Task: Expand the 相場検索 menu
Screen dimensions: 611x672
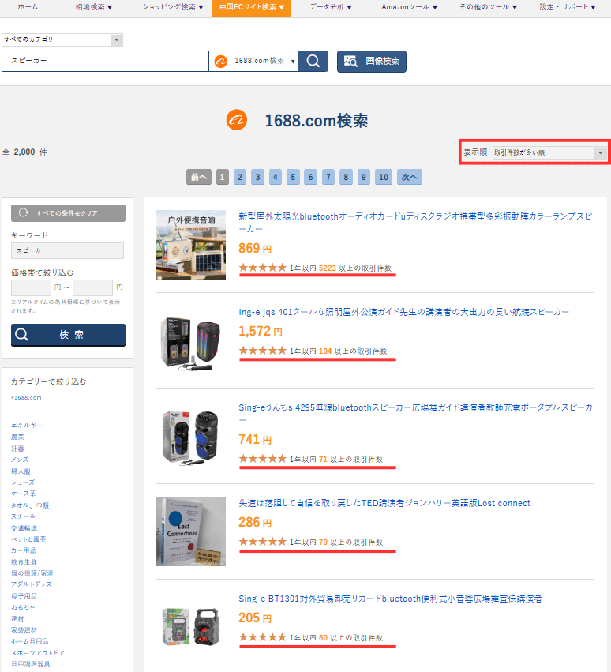Action: pyautogui.click(x=94, y=7)
